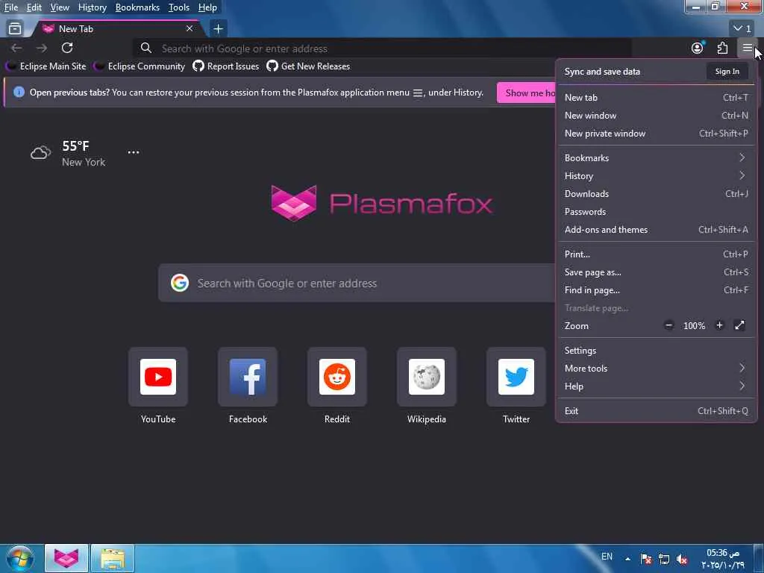Click Sign In in the sync panel

coord(727,71)
